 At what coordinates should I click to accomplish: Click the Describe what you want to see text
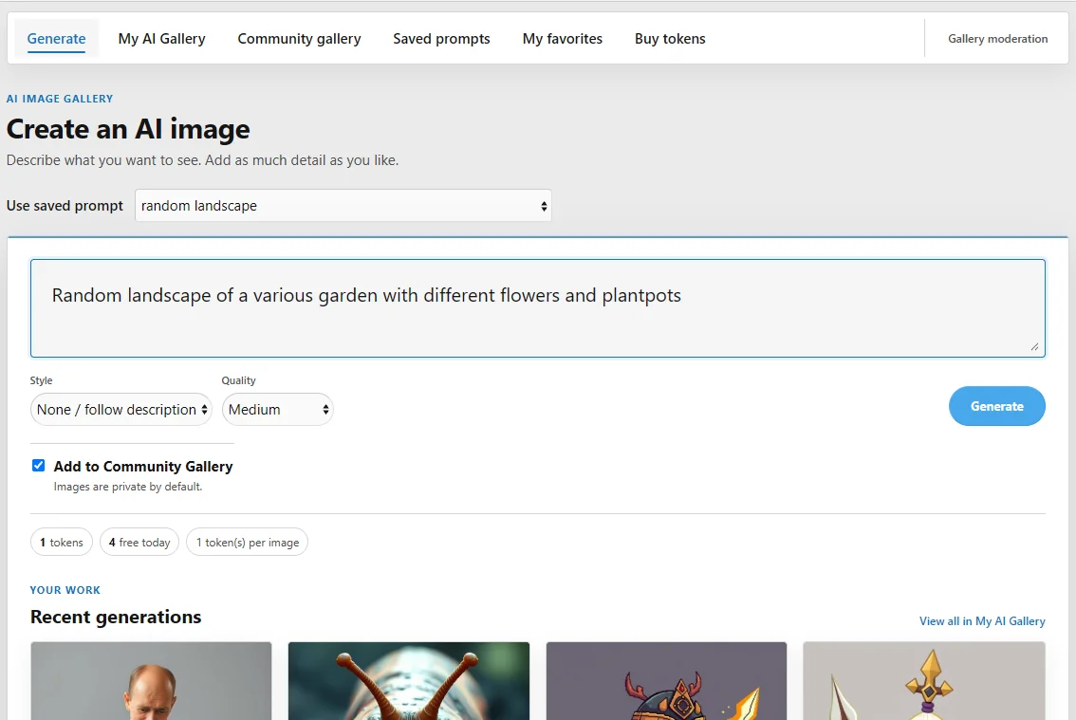pyautogui.click(x=202, y=160)
